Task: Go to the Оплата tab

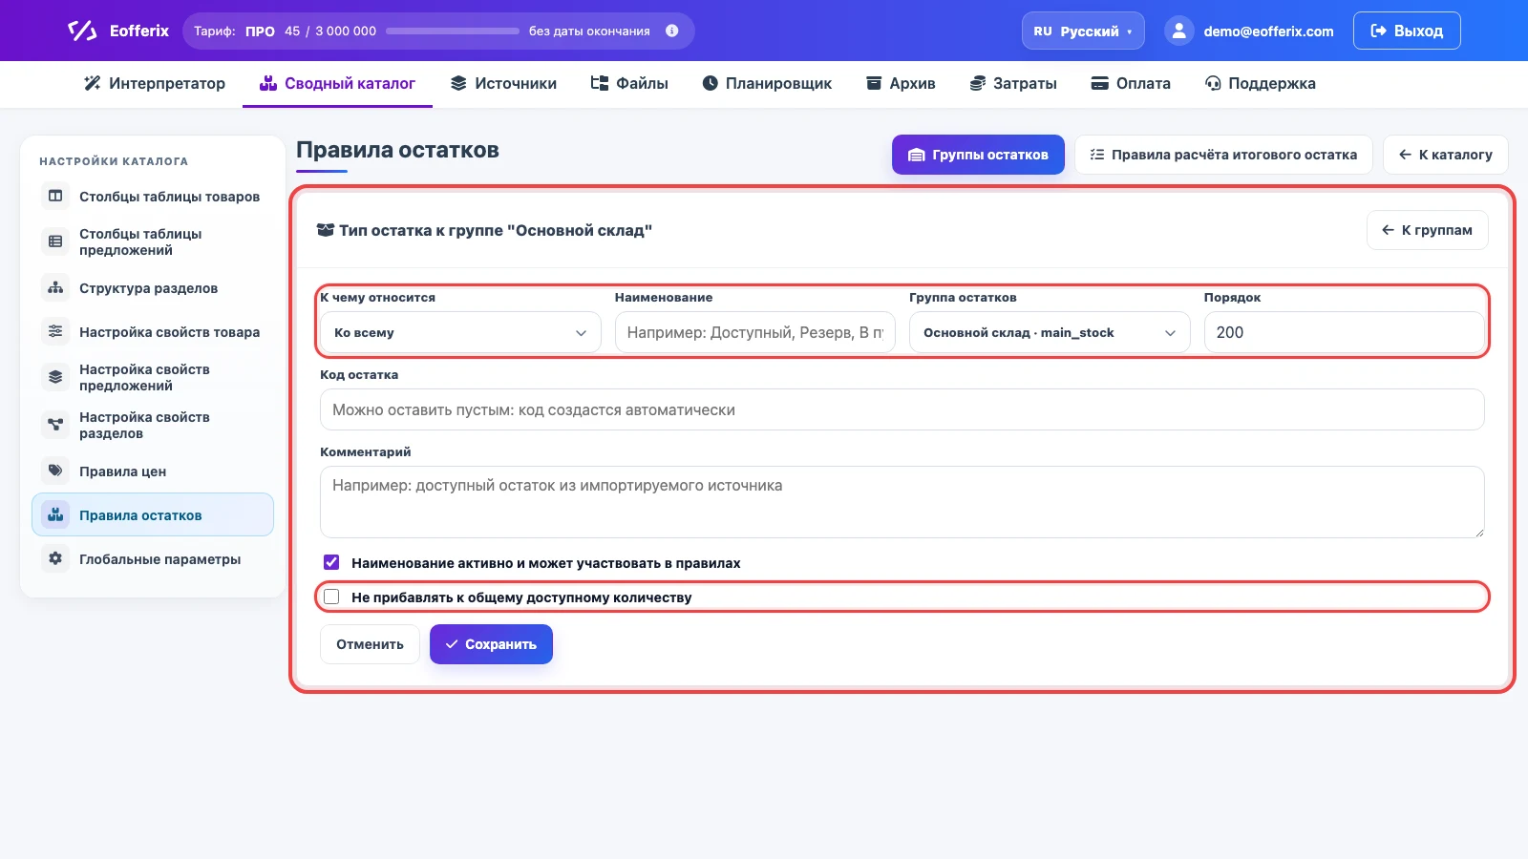Action: (x=1131, y=83)
